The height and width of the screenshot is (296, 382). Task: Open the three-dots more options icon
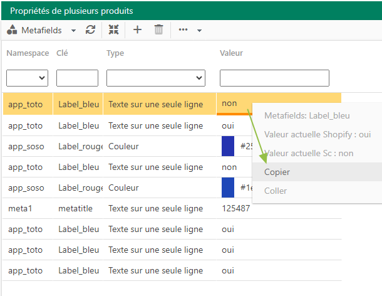183,29
